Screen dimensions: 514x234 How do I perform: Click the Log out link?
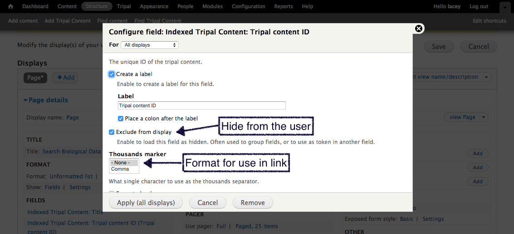coord(479,7)
